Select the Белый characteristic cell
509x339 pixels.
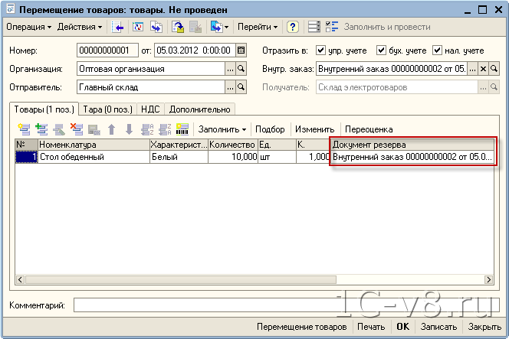(x=179, y=157)
